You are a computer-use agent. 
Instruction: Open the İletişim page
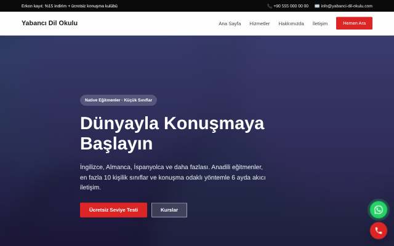pyautogui.click(x=320, y=23)
